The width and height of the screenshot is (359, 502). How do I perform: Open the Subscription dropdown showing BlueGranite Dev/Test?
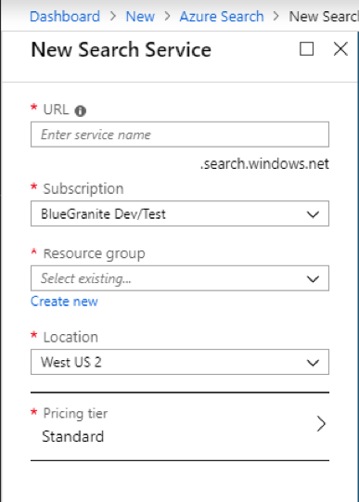180,213
